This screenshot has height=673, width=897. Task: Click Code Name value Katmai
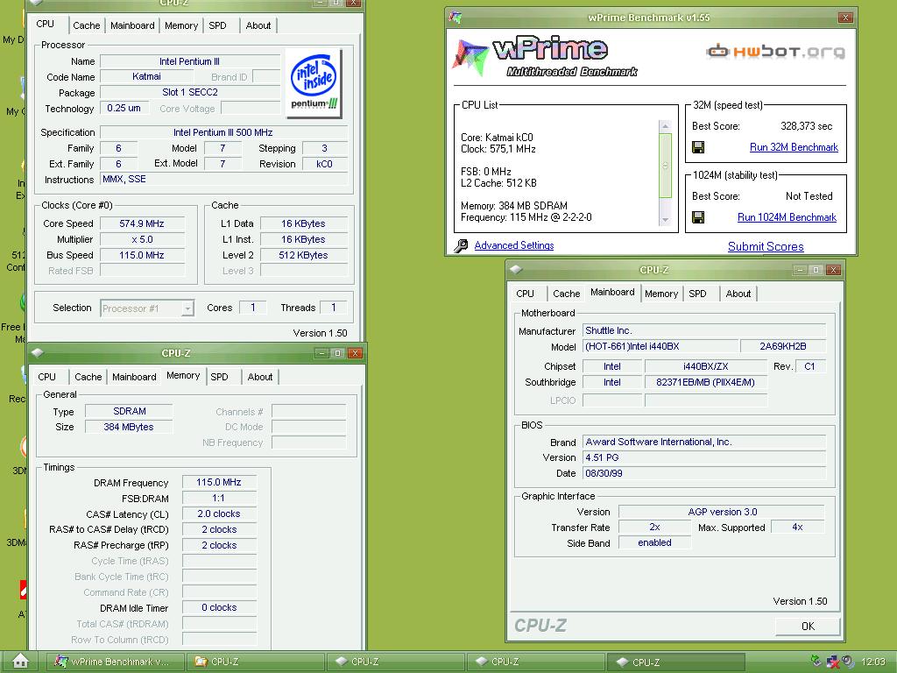[146, 77]
